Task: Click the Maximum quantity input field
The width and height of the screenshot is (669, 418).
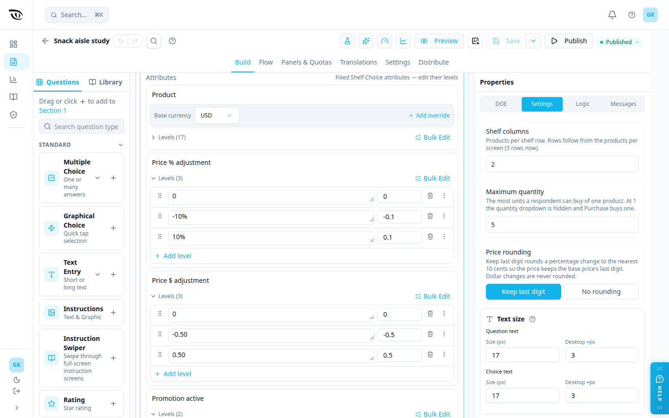Action: pyautogui.click(x=562, y=224)
